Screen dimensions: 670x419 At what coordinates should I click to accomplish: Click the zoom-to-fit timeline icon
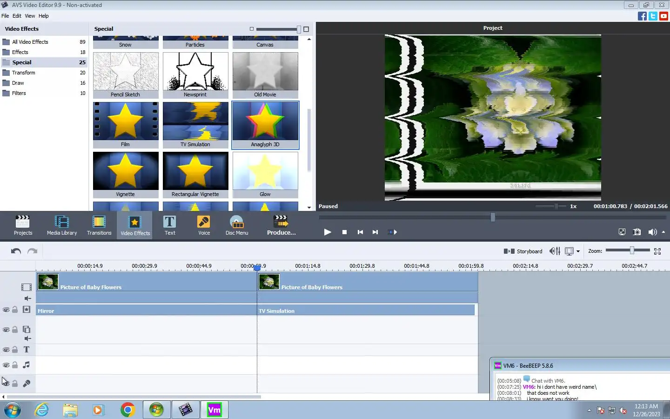point(657,251)
